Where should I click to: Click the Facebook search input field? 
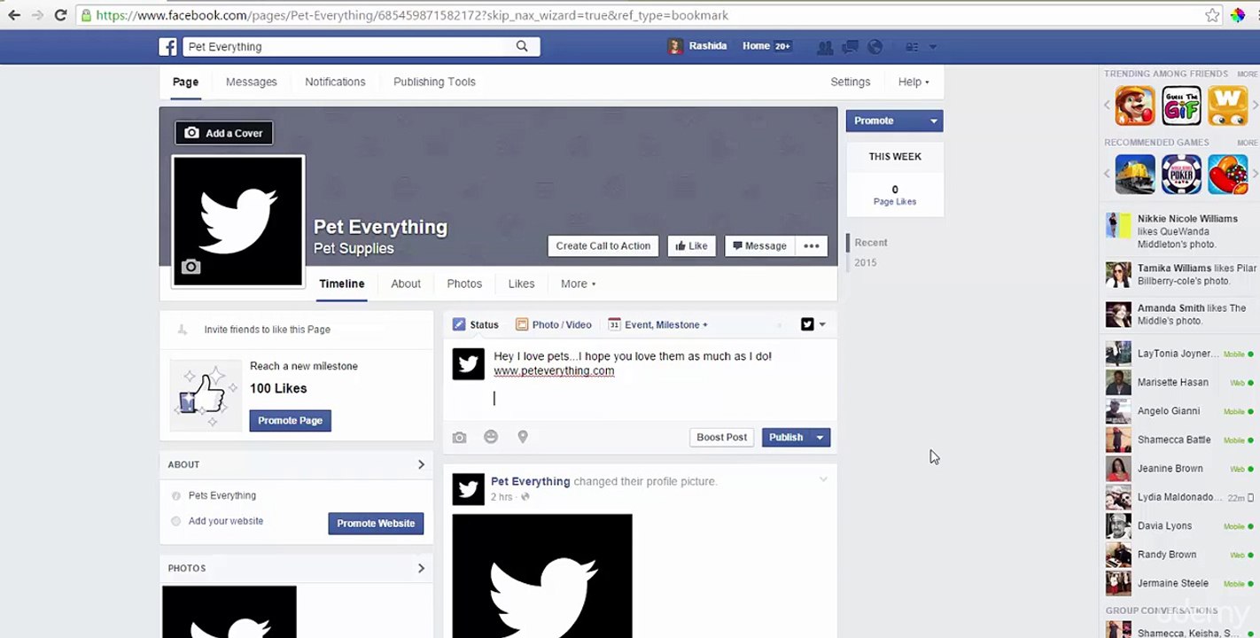pyautogui.click(x=347, y=47)
